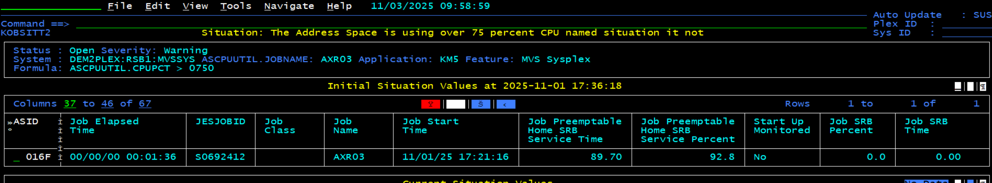
Task: Open the Navigate menu
Action: (289, 6)
